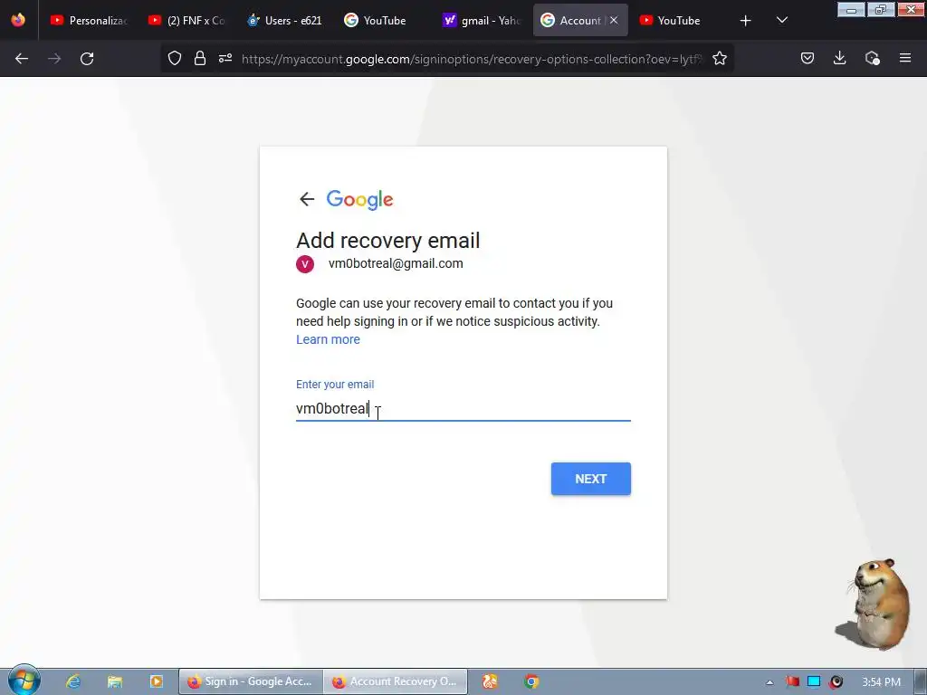
Task: Click the red flag tray icon
Action: 792,681
